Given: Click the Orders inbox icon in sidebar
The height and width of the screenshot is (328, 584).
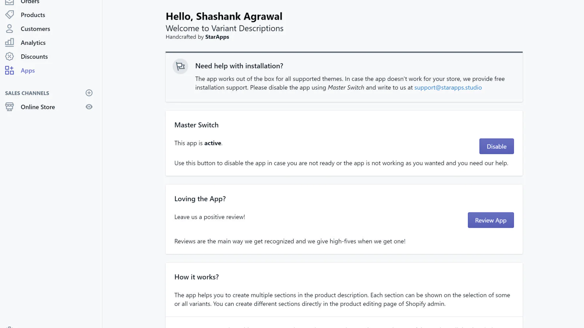Looking at the screenshot, I should coord(9,2).
